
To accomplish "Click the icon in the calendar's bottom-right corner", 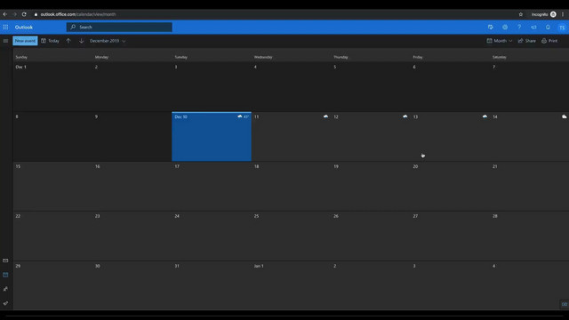I will pyautogui.click(x=565, y=304).
